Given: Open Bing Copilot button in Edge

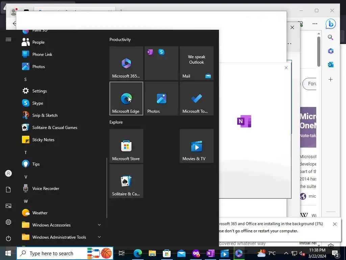Looking at the screenshot, I should 330,24.
